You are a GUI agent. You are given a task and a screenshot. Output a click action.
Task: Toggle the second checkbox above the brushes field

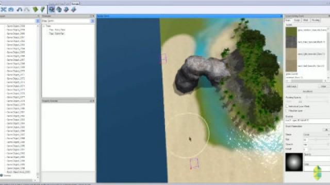coord(287,110)
